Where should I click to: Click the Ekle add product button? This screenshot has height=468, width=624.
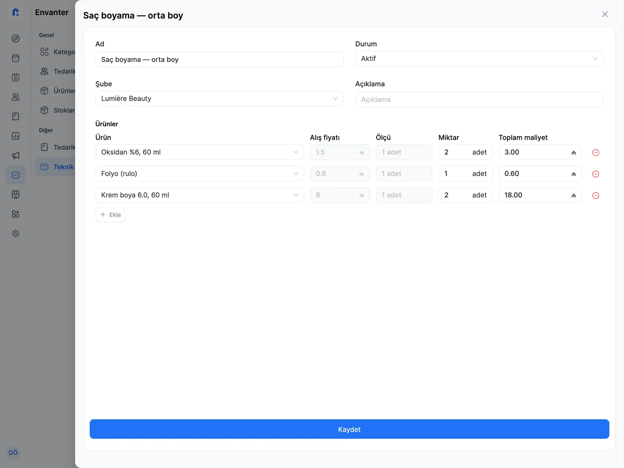click(110, 214)
